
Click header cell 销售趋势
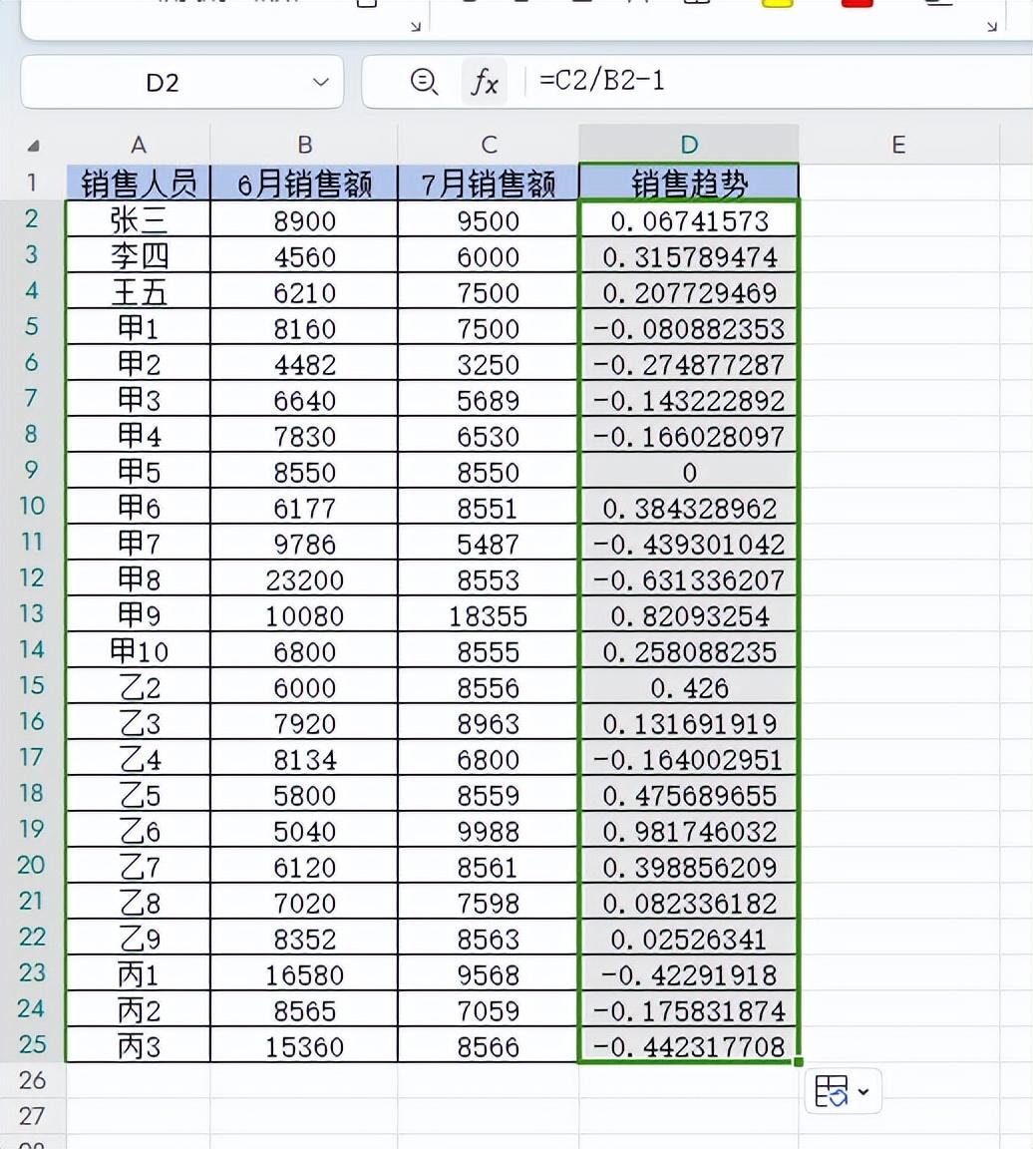(689, 183)
